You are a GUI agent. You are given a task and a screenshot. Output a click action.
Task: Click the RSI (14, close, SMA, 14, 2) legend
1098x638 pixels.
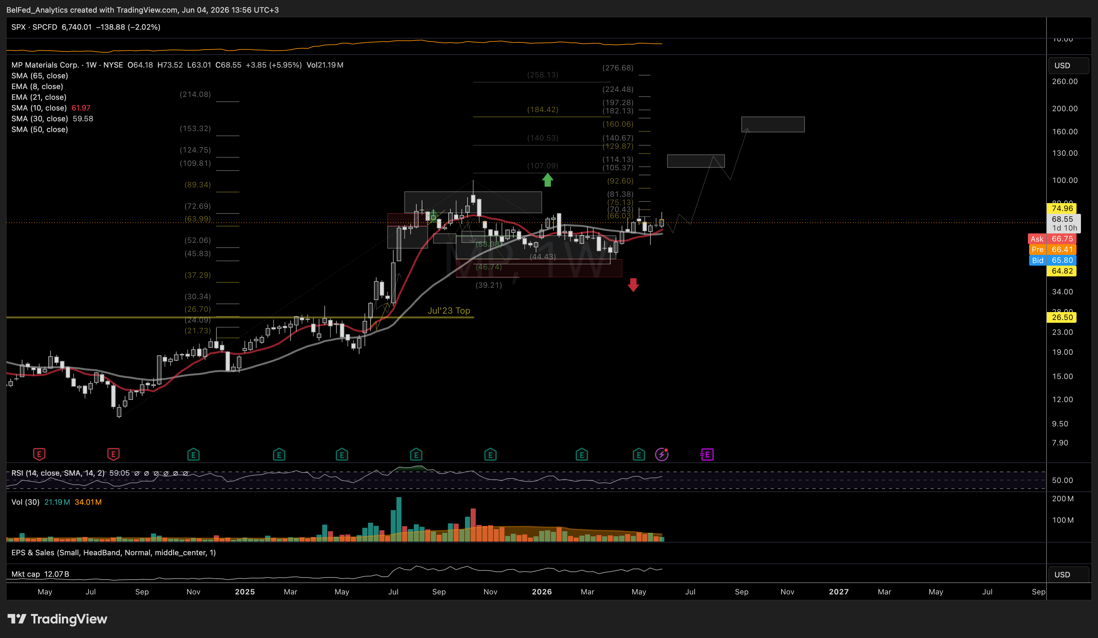[x=58, y=473]
